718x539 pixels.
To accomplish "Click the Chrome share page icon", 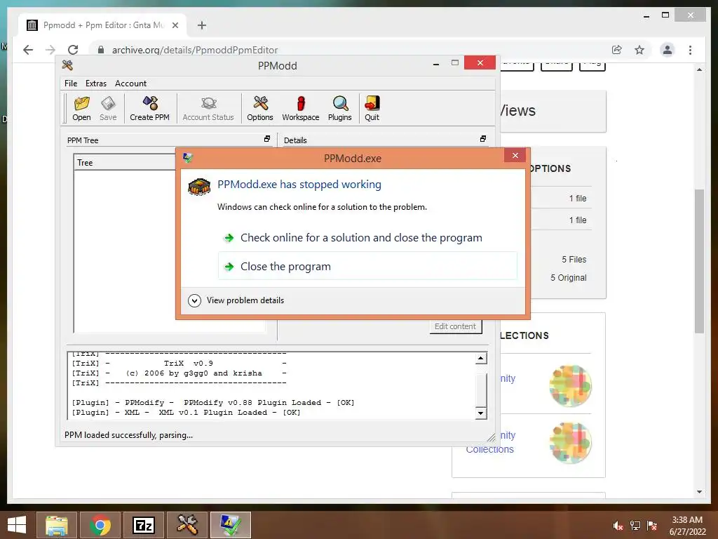I will click(617, 50).
